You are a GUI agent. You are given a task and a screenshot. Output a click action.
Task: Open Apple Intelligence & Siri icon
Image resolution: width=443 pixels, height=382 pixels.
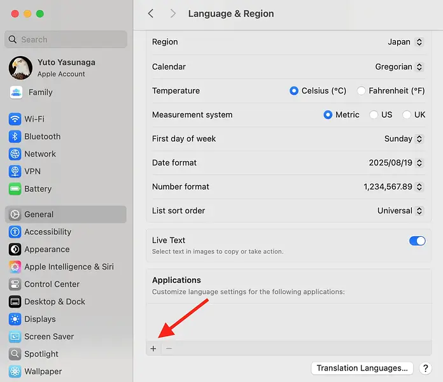[x=15, y=267]
